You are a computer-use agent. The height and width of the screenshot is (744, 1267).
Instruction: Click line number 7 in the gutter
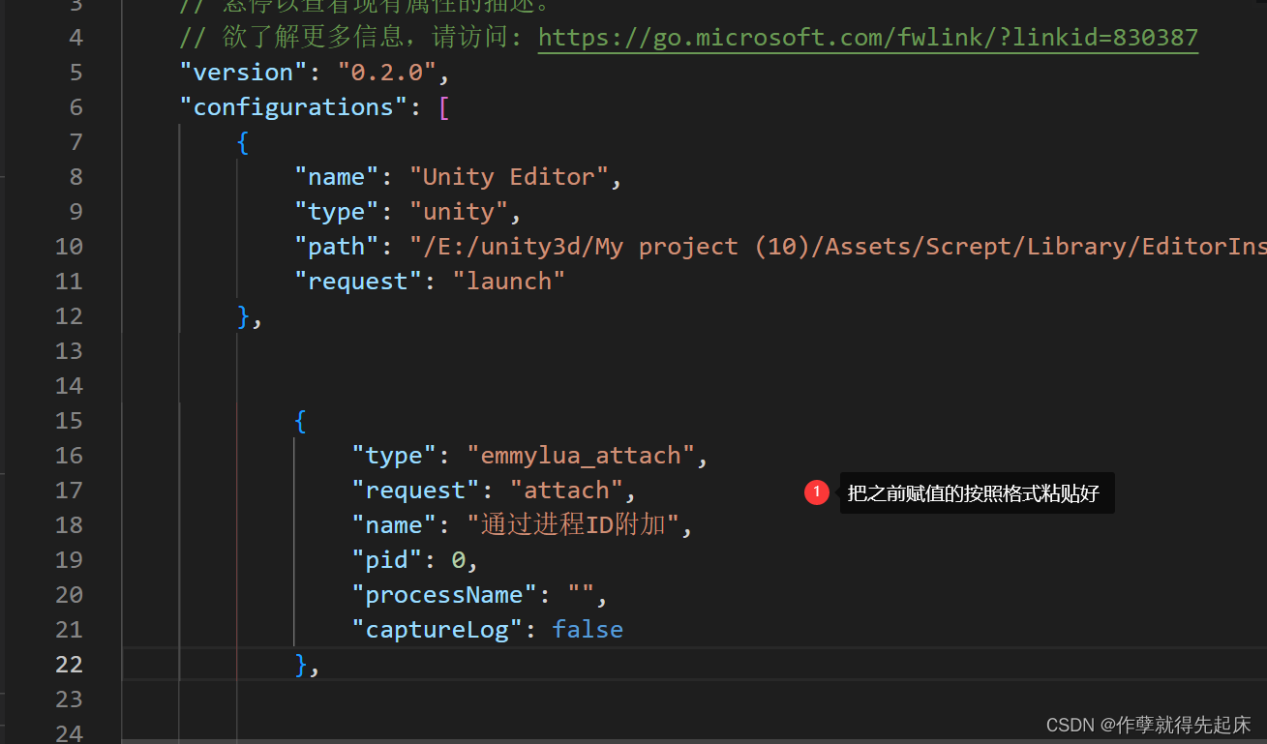[x=75, y=141]
